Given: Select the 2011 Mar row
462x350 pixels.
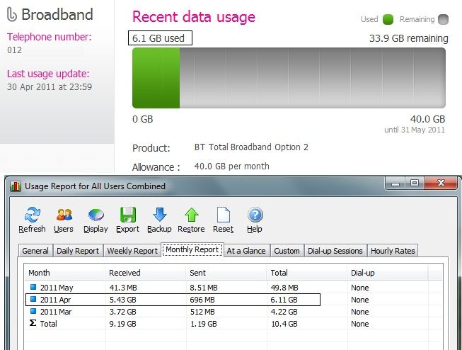Looking at the screenshot, I should pyautogui.click(x=233, y=312).
